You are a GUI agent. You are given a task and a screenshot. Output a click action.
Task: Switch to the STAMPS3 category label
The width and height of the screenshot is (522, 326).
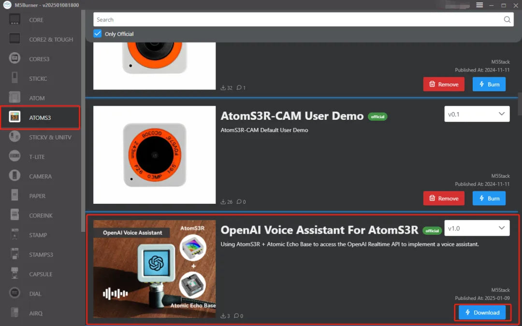[x=41, y=255]
